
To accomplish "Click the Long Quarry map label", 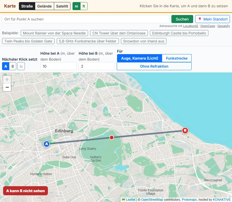I will pos(88,149).
